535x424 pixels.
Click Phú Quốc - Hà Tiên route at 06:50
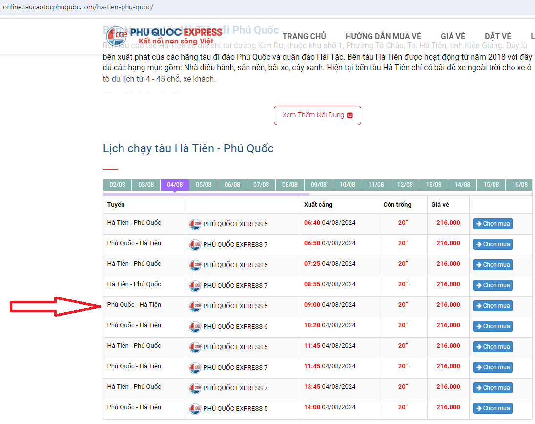click(x=134, y=243)
